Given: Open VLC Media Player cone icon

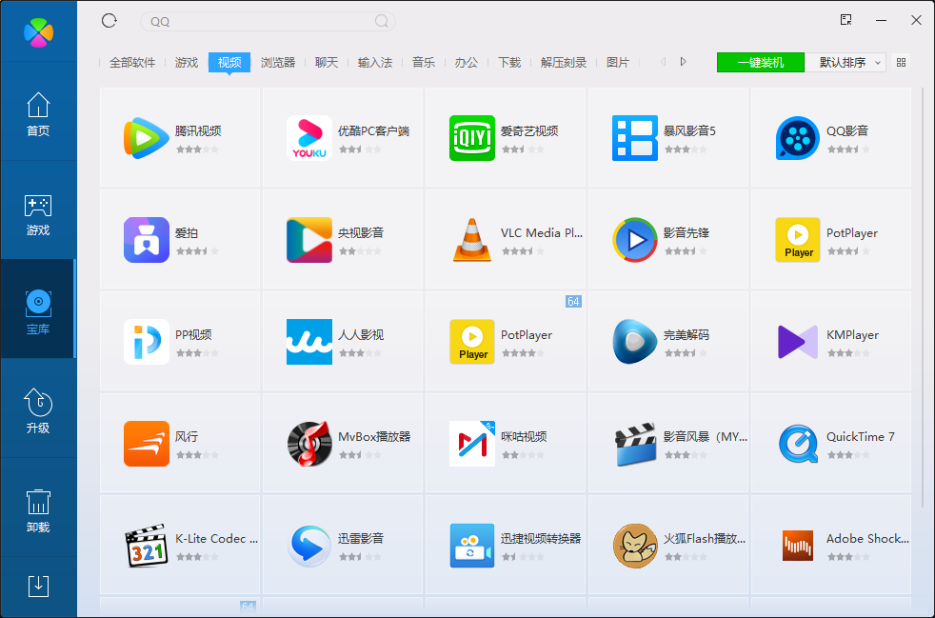Looking at the screenshot, I should pyautogui.click(x=471, y=240).
